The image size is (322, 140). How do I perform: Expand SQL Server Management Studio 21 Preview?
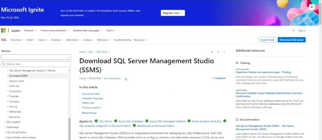tap(31, 71)
